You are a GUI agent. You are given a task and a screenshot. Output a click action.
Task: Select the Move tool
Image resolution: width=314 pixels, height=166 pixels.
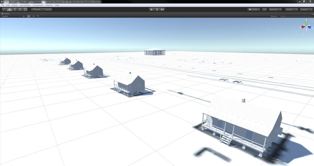[x=10, y=9]
